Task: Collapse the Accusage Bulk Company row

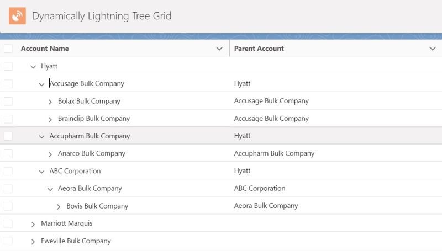Action: tap(41, 84)
